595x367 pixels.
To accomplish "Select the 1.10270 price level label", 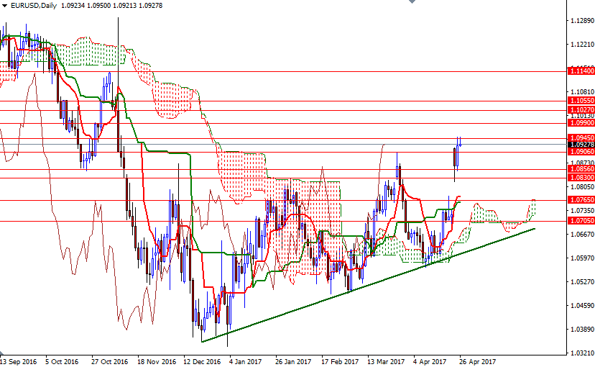I will (581, 110).
